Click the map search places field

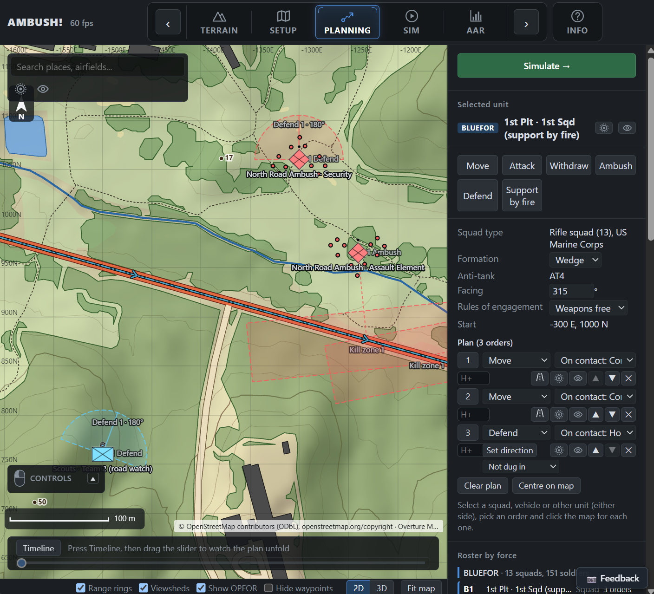tap(98, 67)
